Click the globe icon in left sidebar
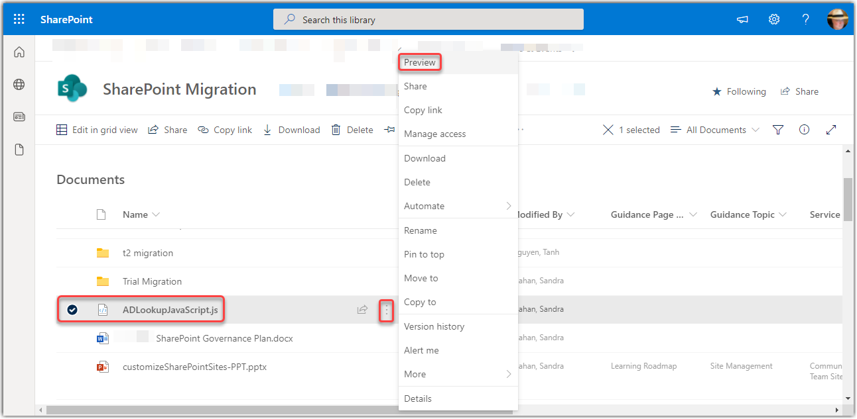 (19, 84)
